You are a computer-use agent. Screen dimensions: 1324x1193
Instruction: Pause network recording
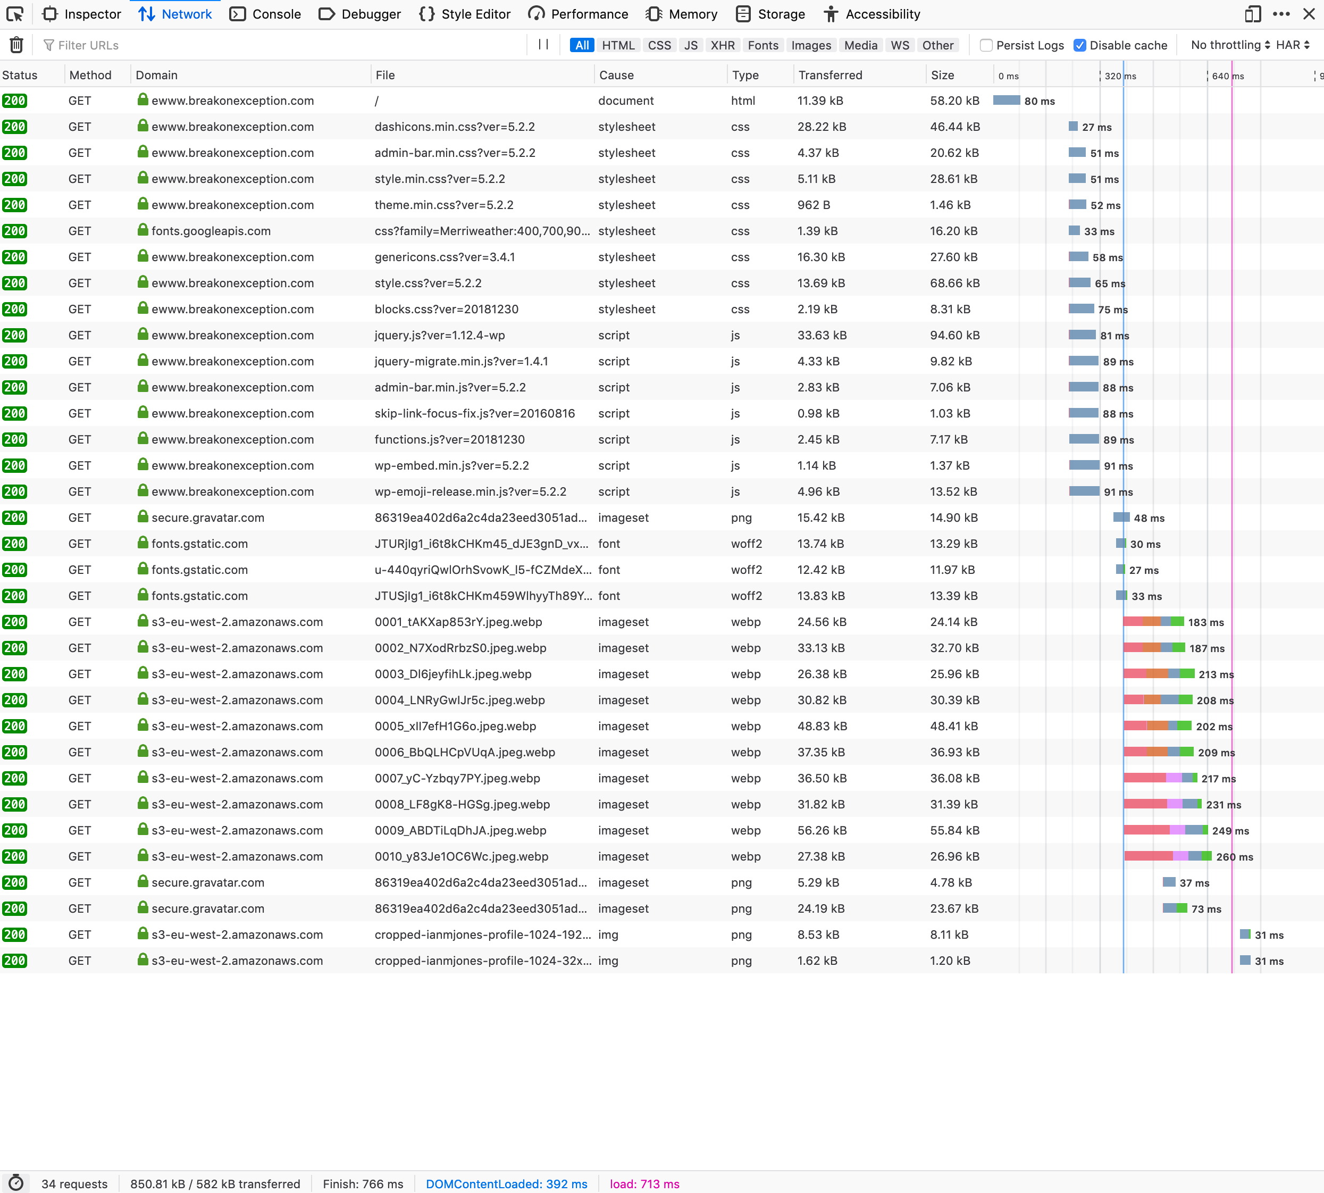543,45
